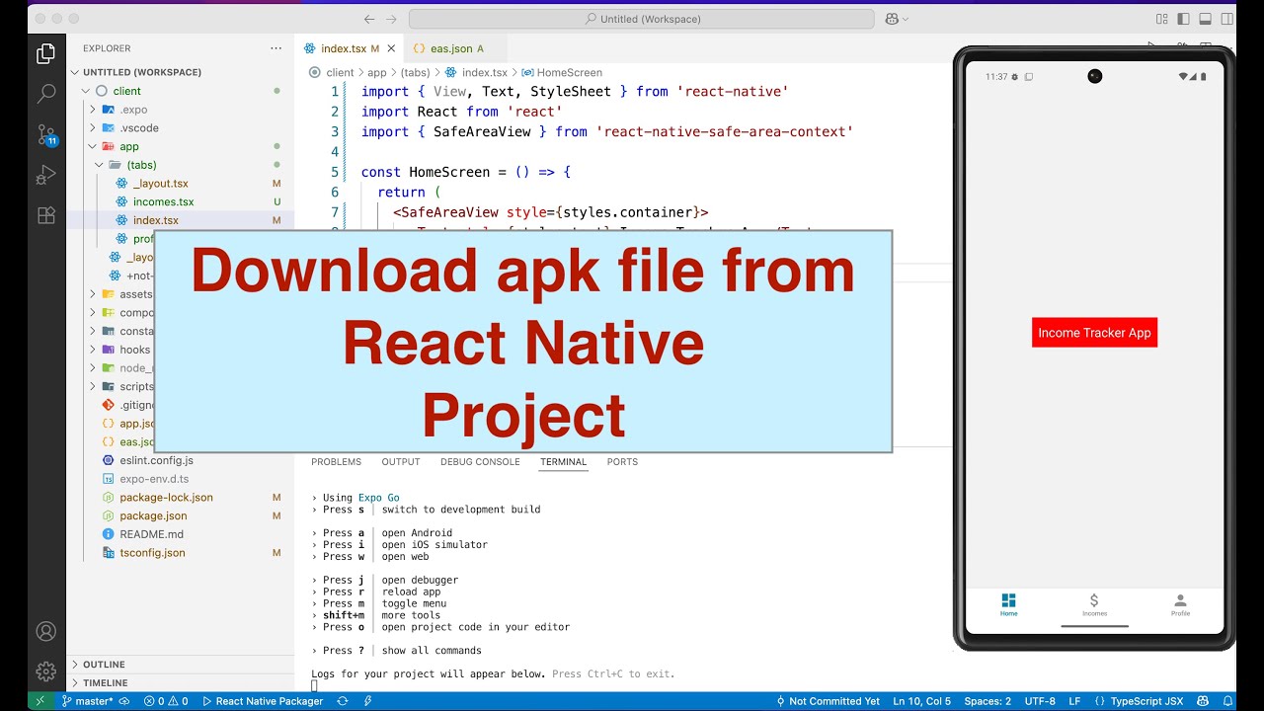Open the Search view in activity bar
The height and width of the screenshot is (711, 1264).
[45, 94]
